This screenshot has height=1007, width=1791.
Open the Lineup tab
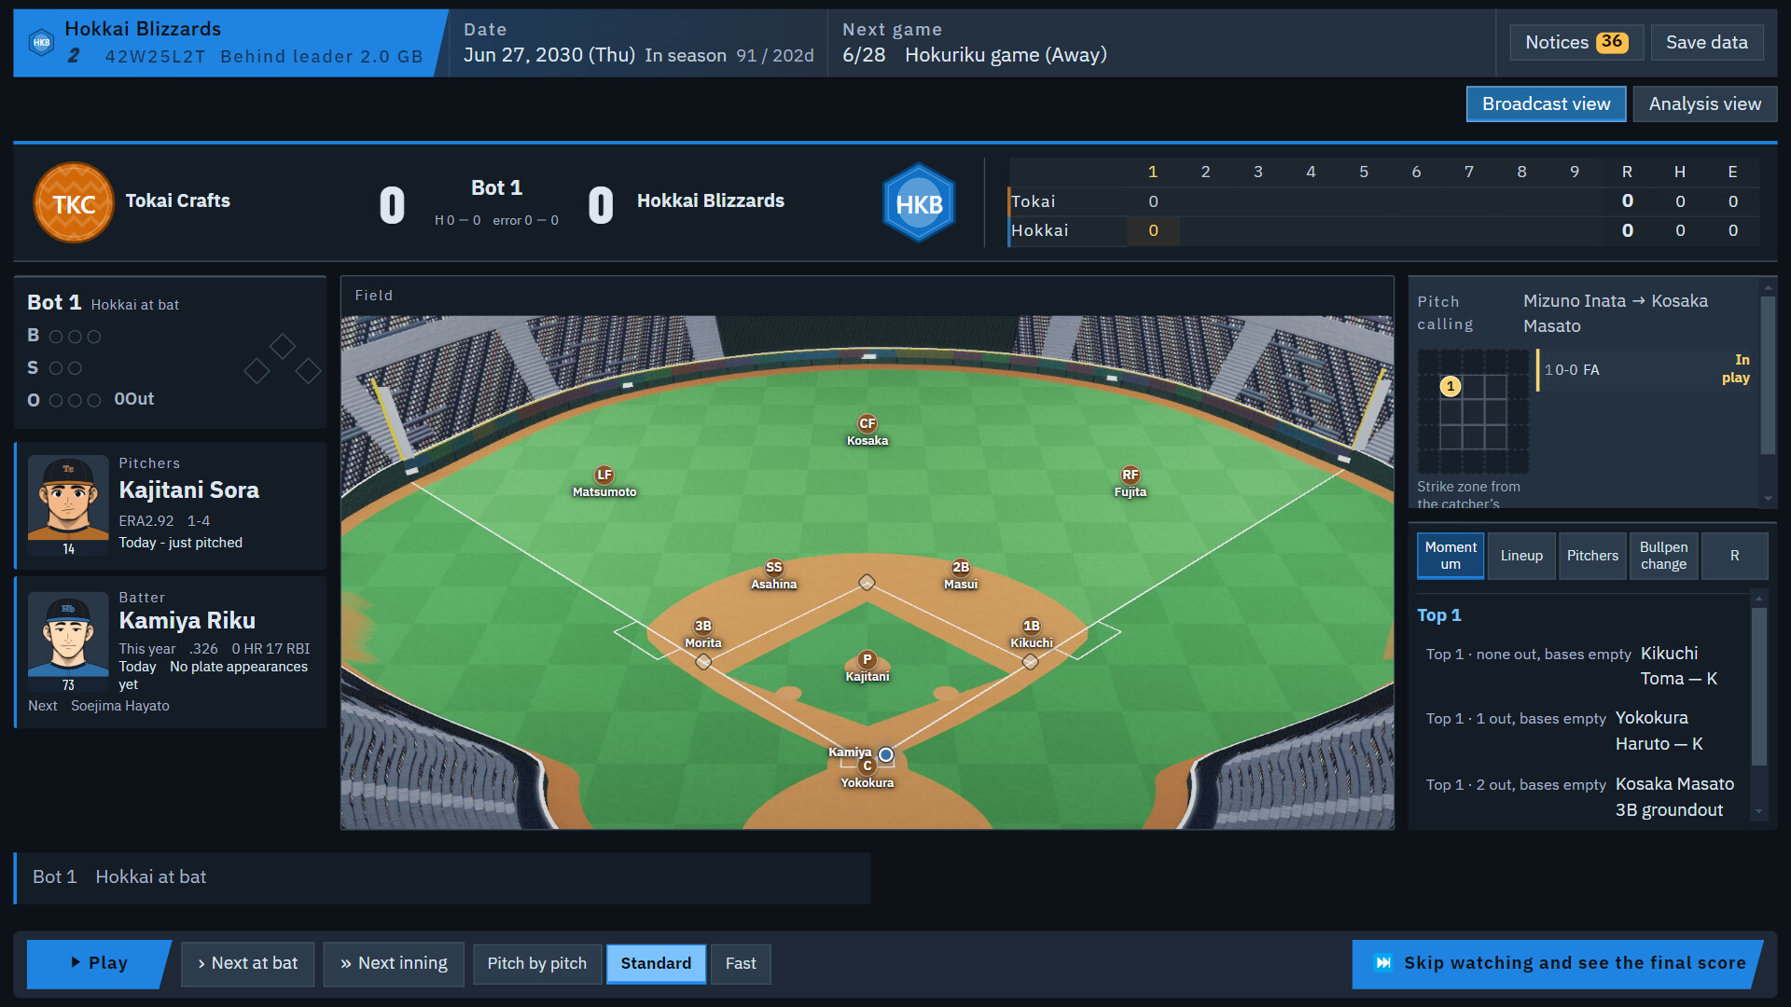click(1521, 556)
